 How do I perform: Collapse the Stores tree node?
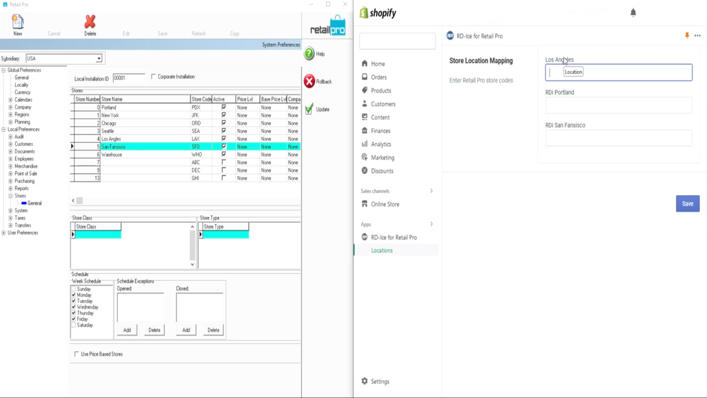(x=10, y=196)
